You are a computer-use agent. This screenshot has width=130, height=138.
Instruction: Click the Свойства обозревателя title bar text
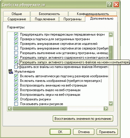tap(24, 5)
